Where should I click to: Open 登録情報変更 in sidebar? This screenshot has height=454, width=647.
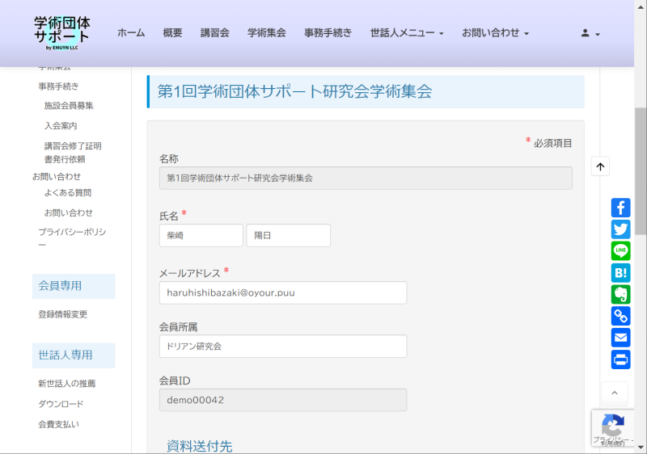tap(63, 314)
